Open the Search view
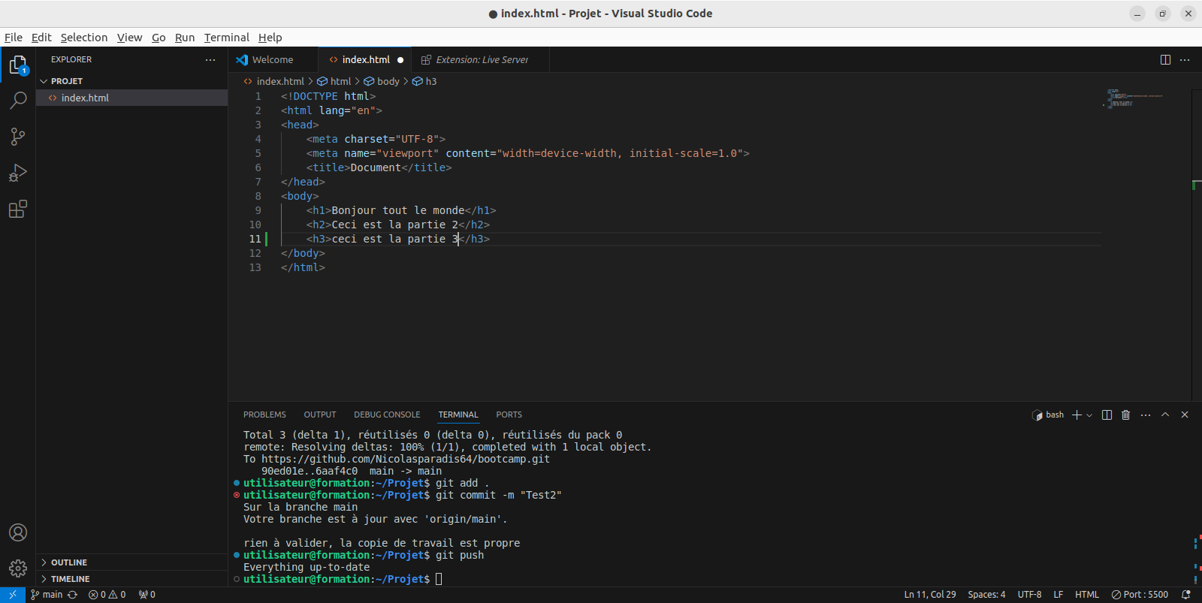The height and width of the screenshot is (603, 1202). click(18, 100)
